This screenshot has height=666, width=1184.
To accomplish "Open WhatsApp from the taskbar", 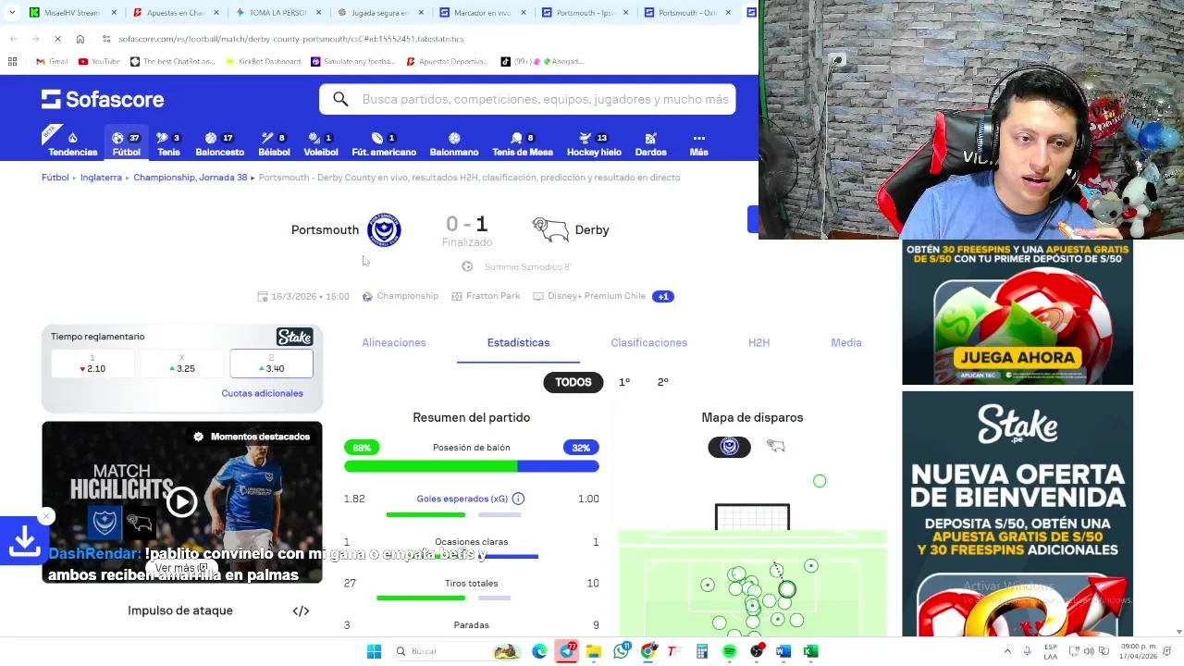I will point(621,651).
